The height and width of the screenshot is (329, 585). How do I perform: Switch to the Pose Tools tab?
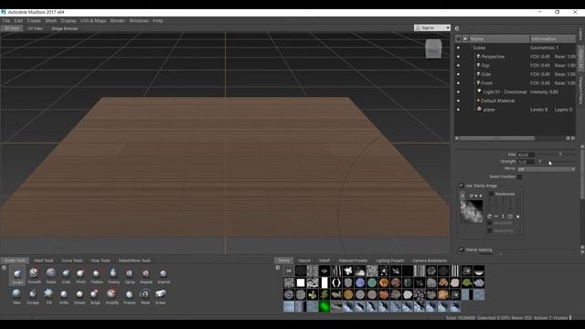[101, 260]
